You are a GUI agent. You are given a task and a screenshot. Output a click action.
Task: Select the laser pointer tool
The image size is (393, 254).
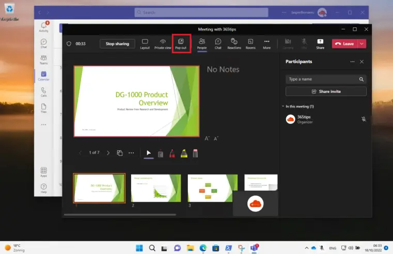161,153
